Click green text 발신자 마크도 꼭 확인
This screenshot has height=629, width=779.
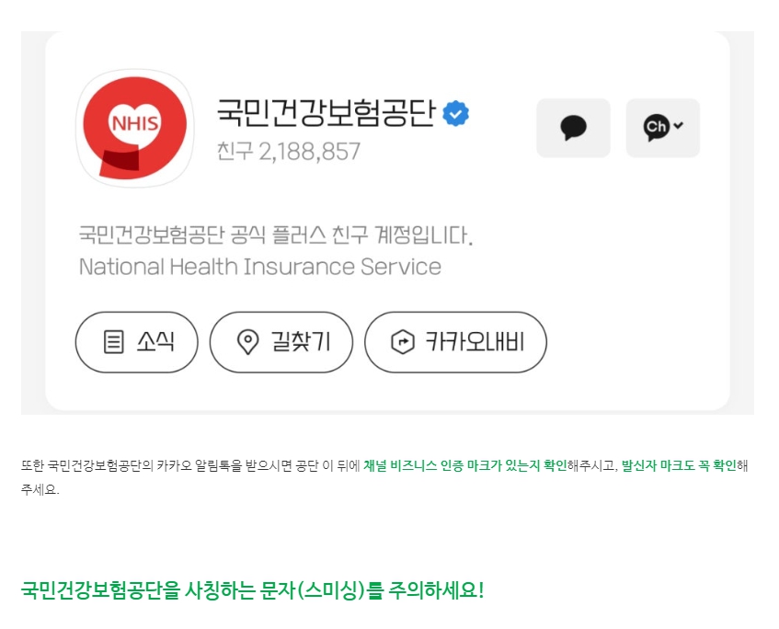(679, 465)
